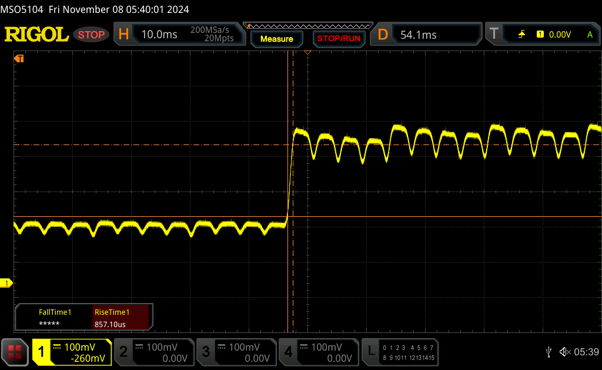Click the 857.10us rise time value
This screenshot has width=602, height=370.
coord(110,324)
